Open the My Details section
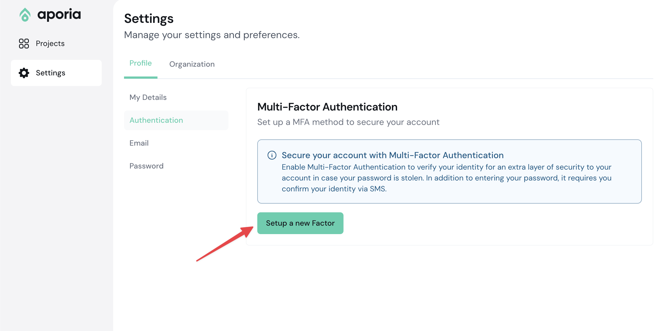The image size is (656, 331). pos(148,97)
